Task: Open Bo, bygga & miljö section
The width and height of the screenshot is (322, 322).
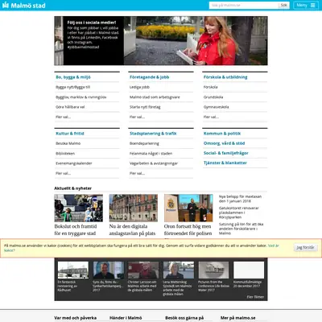Action: [73, 77]
